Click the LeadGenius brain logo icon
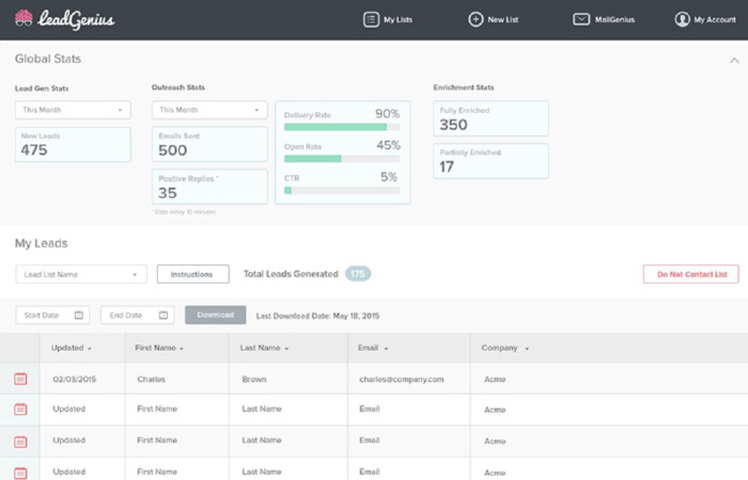Viewport: 748px width, 480px height. click(24, 19)
